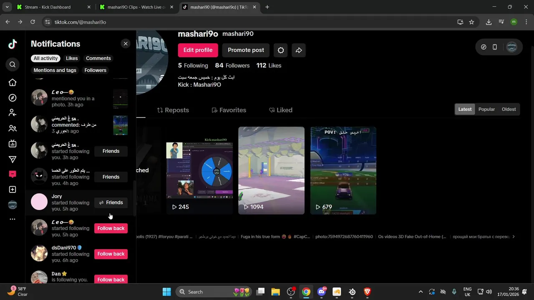
Task: Open the Favorites profile tab
Action: click(x=229, y=110)
